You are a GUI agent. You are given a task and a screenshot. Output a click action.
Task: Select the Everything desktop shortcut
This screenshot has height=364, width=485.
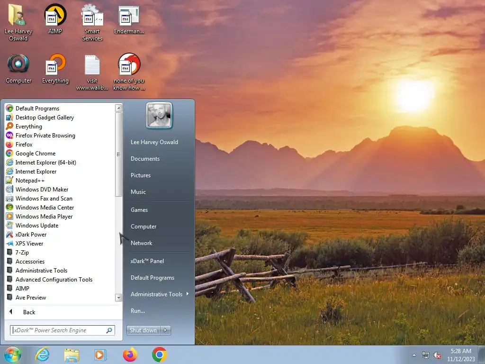point(55,69)
